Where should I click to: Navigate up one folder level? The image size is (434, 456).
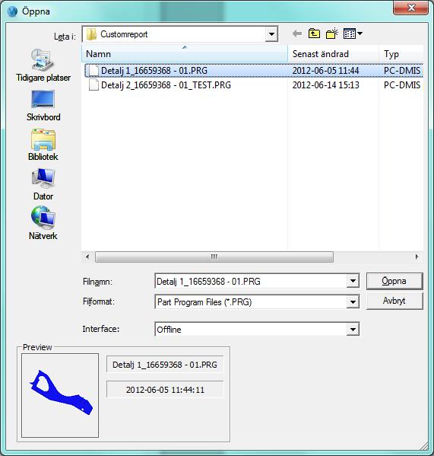coord(314,33)
